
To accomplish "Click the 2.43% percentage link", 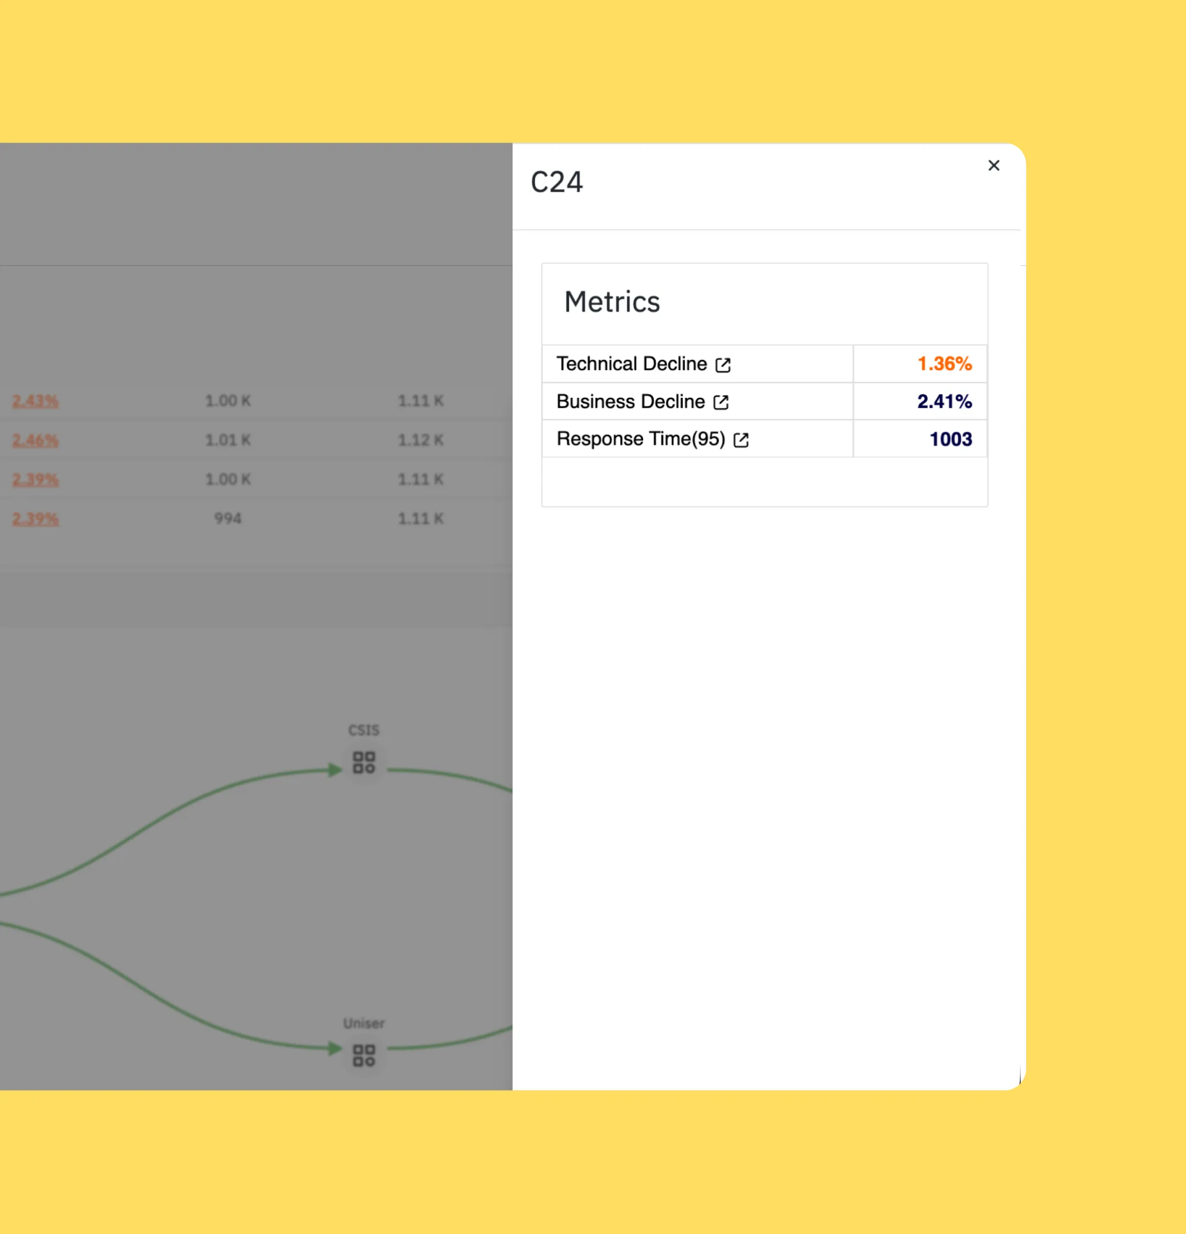I will pyautogui.click(x=35, y=400).
